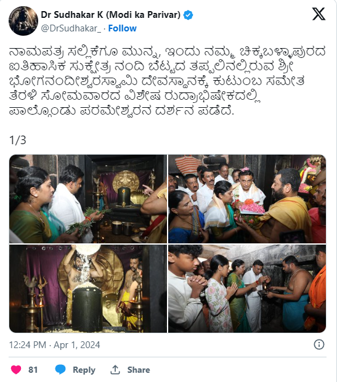The image size is (337, 382).
Task: Open Dr Sudhakar's profile avatar
Action: [x=23, y=21]
